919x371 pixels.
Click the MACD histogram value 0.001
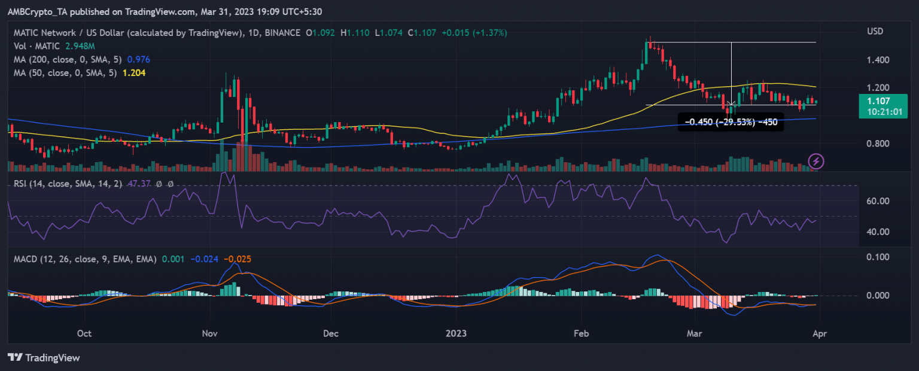[x=174, y=259]
